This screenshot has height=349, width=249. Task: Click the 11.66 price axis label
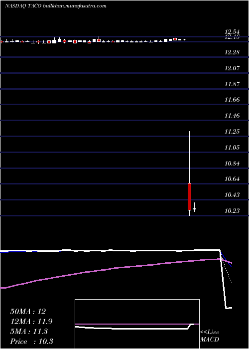pyautogui.click(x=232, y=100)
